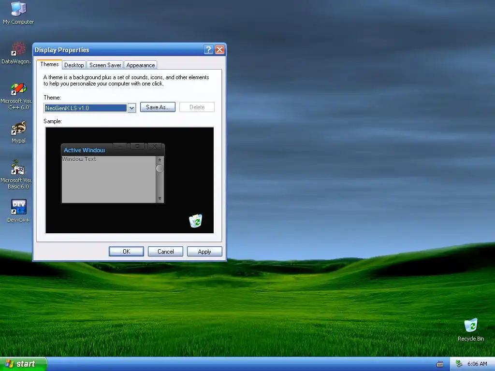Switch to the Themes tab

tap(49, 64)
